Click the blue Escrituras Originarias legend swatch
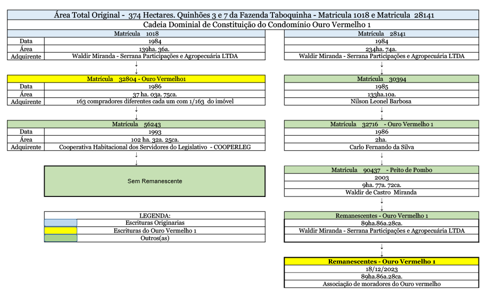488x295 pixels. (61, 223)
